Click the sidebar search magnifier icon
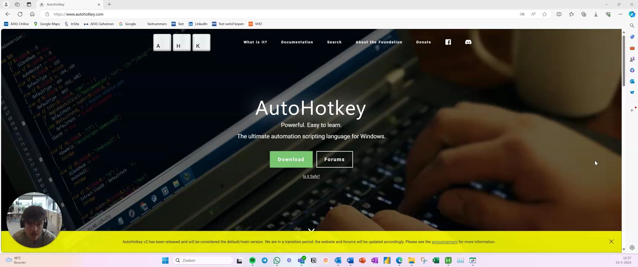The width and height of the screenshot is (638, 267). [632, 26]
